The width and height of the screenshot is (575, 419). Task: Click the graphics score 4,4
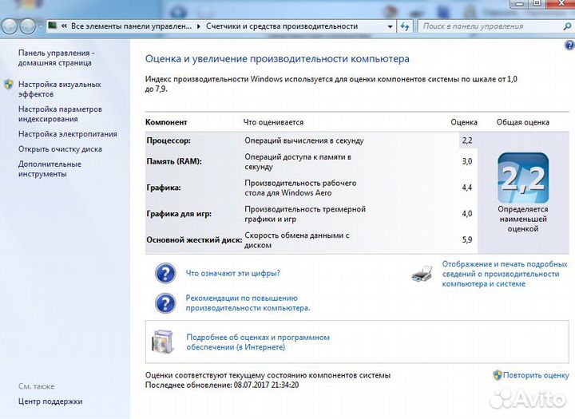coord(467,188)
